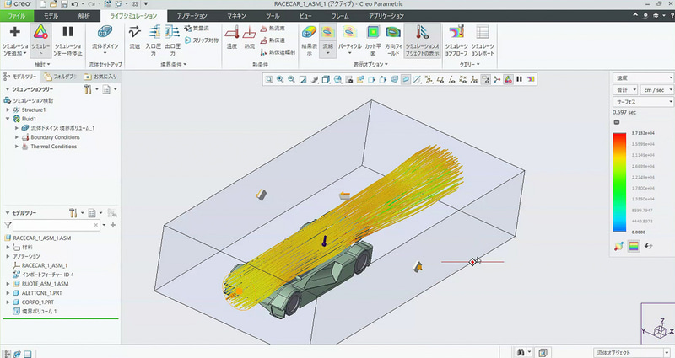Expand the Display Options (表示オプション) group dropdown
Image resolution: width=675 pixels, height=358 pixels.
370,65
